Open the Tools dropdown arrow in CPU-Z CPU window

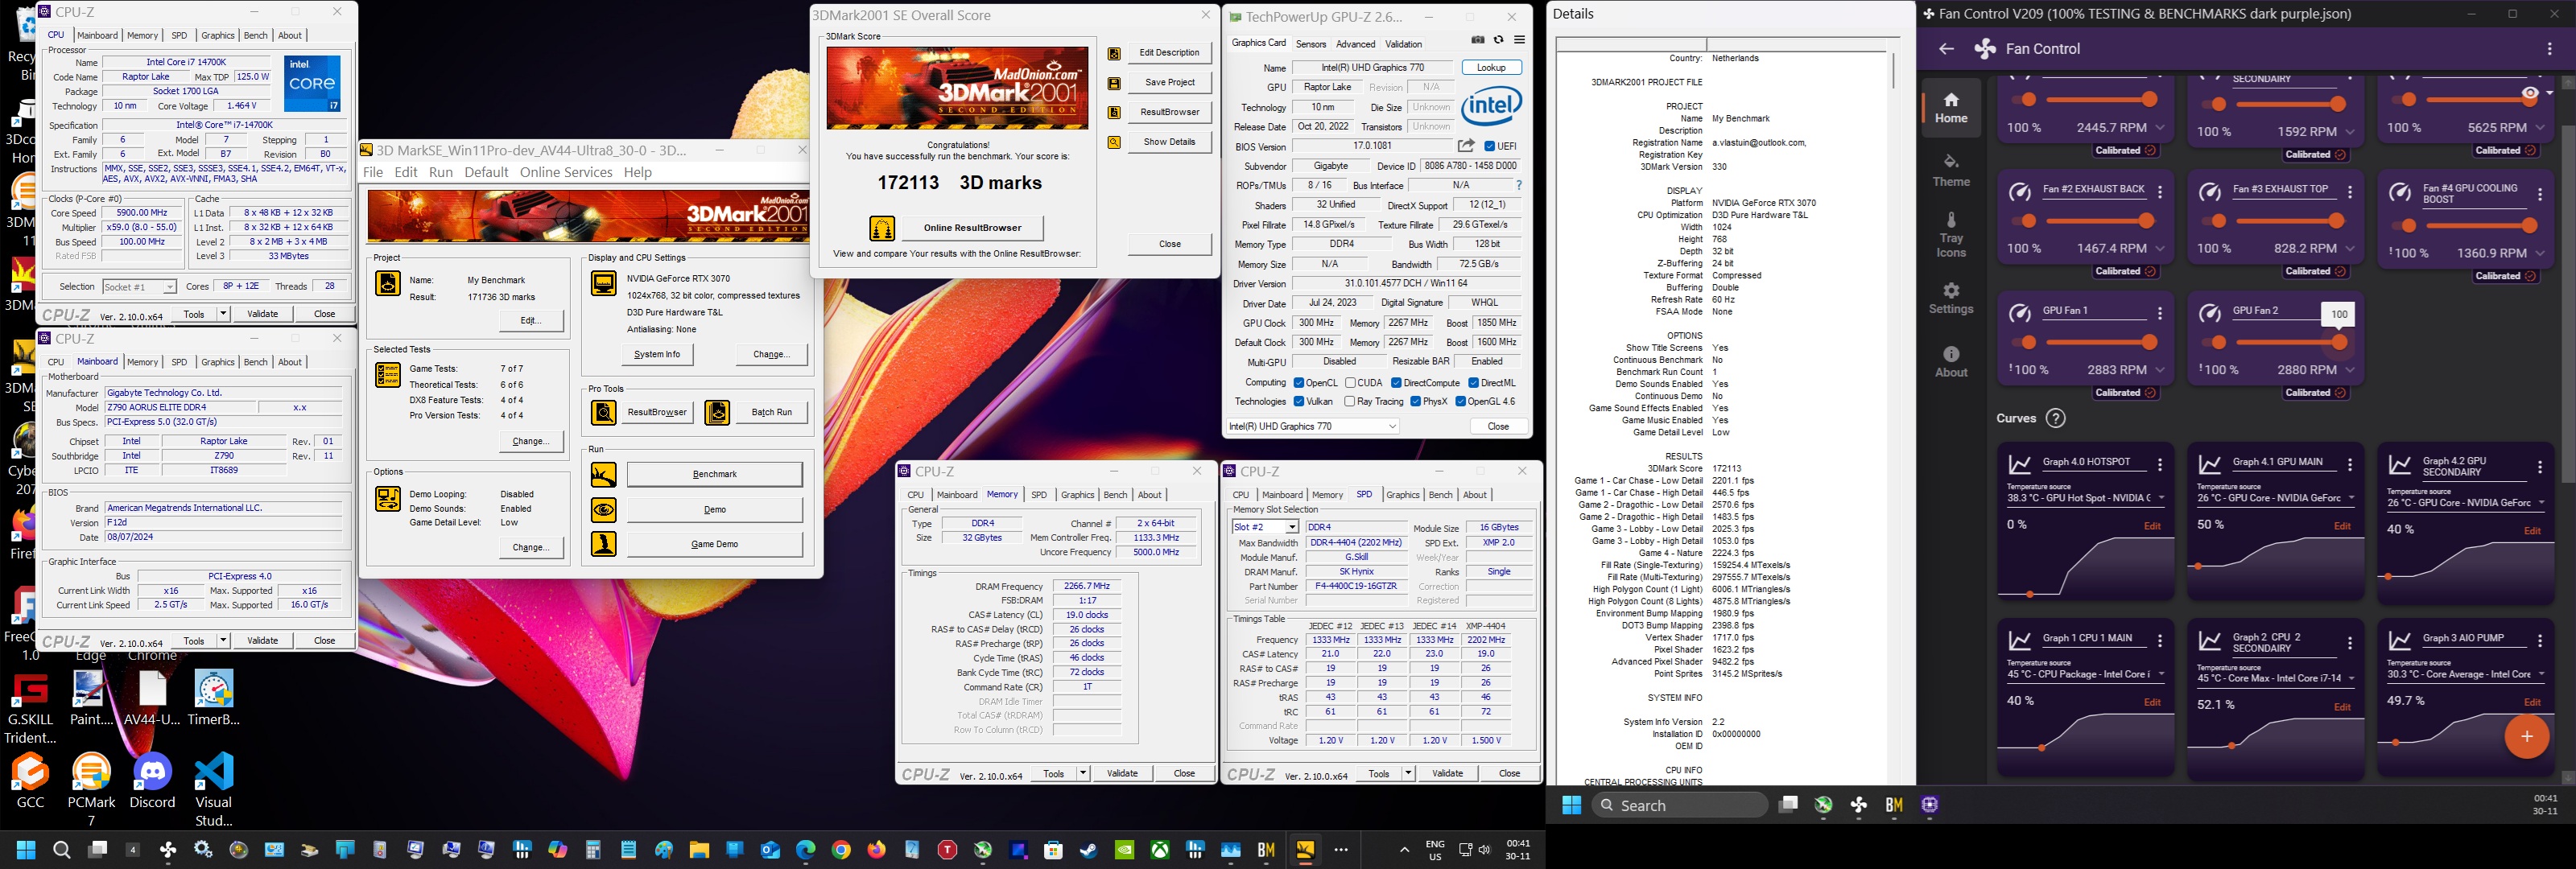click(223, 314)
